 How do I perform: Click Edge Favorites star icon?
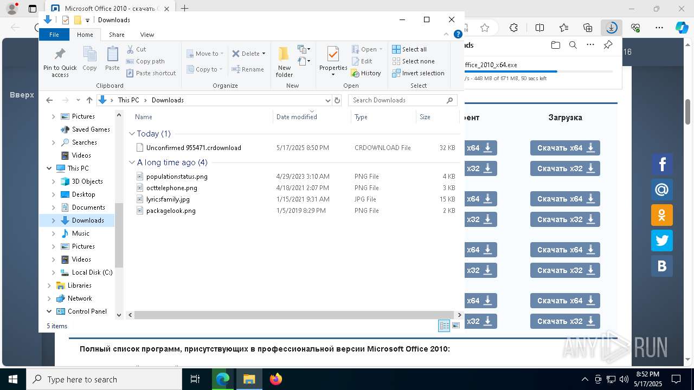(x=485, y=28)
